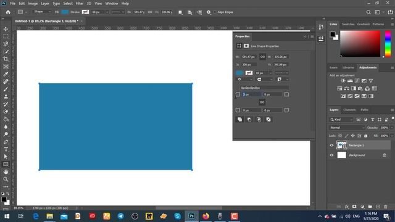Hide the Background layer

[331, 155]
